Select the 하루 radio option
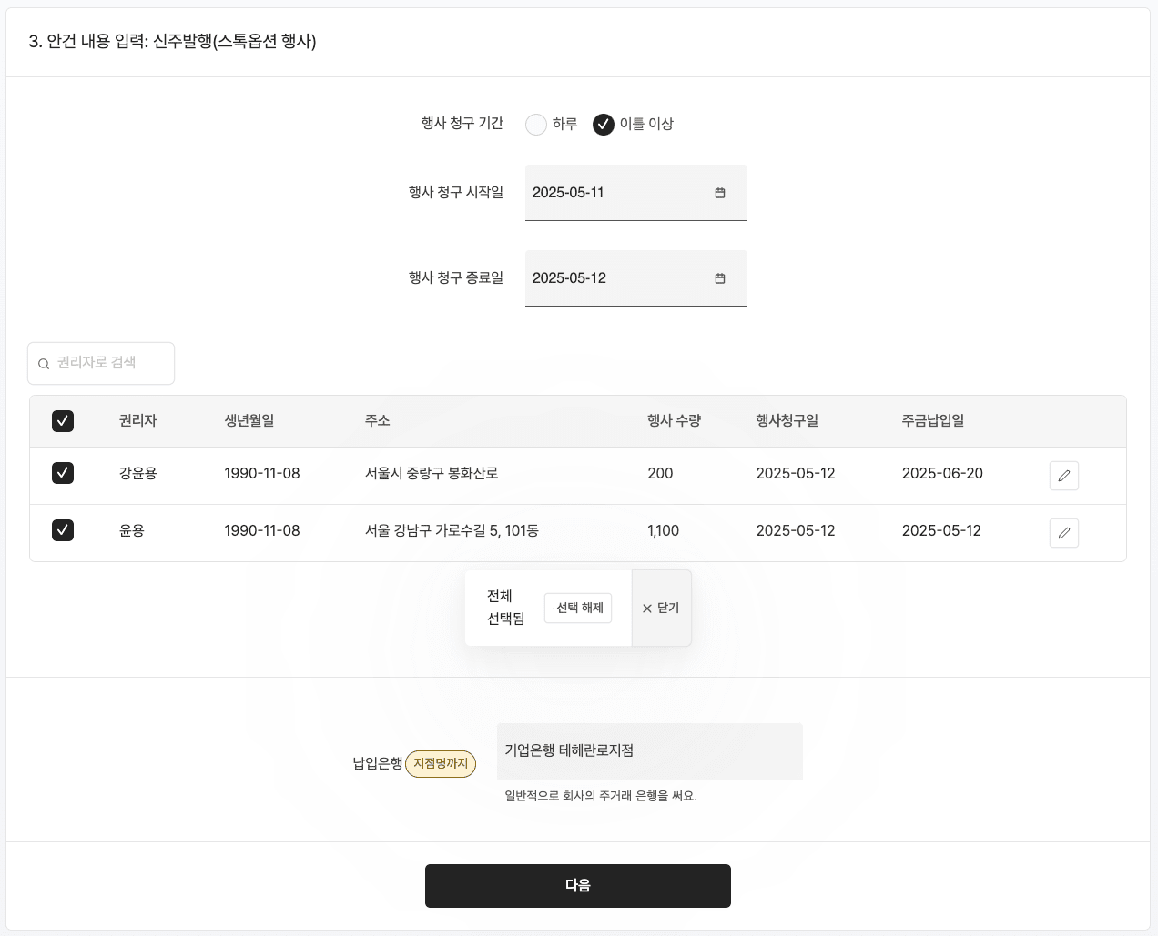The image size is (1158, 936). (536, 125)
